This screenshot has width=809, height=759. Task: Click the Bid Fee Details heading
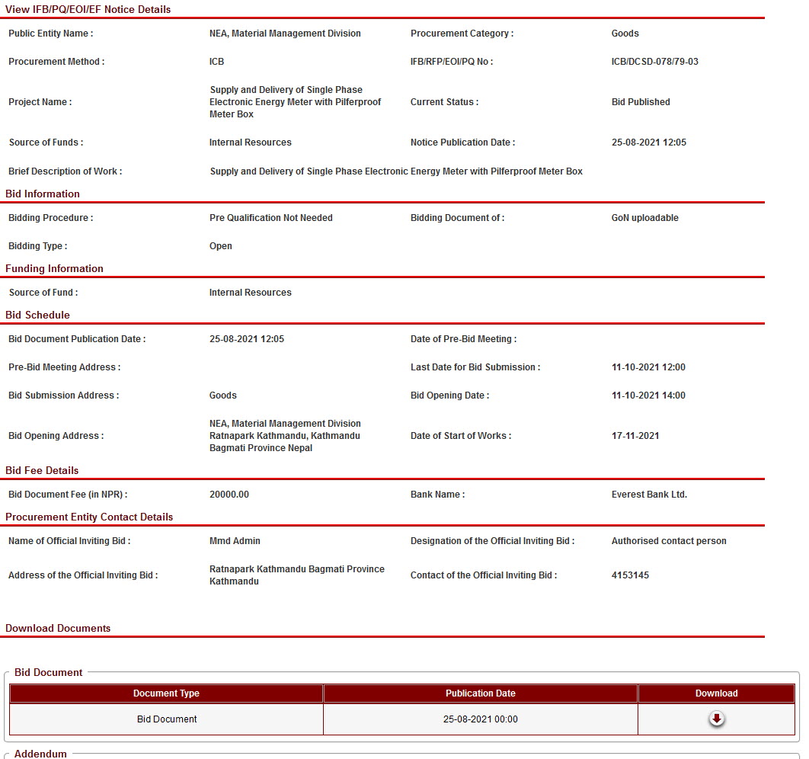42,470
